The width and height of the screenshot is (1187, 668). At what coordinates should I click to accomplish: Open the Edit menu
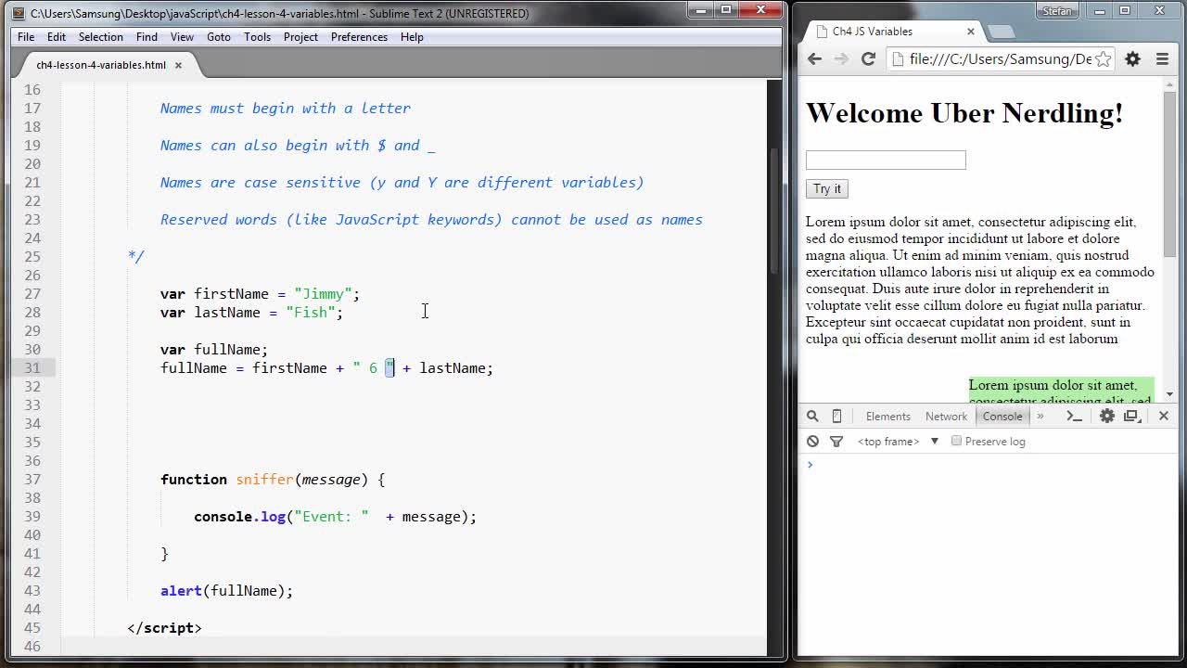point(57,37)
